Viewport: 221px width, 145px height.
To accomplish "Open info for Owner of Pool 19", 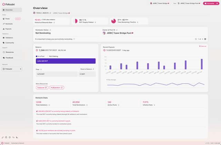I will coord(117,30).
